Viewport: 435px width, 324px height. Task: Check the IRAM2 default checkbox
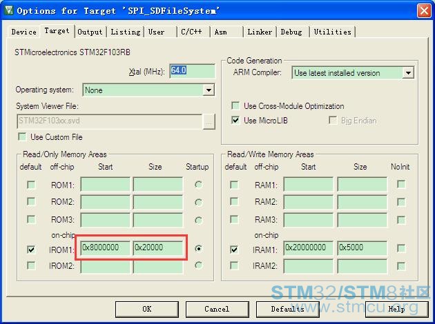234,265
